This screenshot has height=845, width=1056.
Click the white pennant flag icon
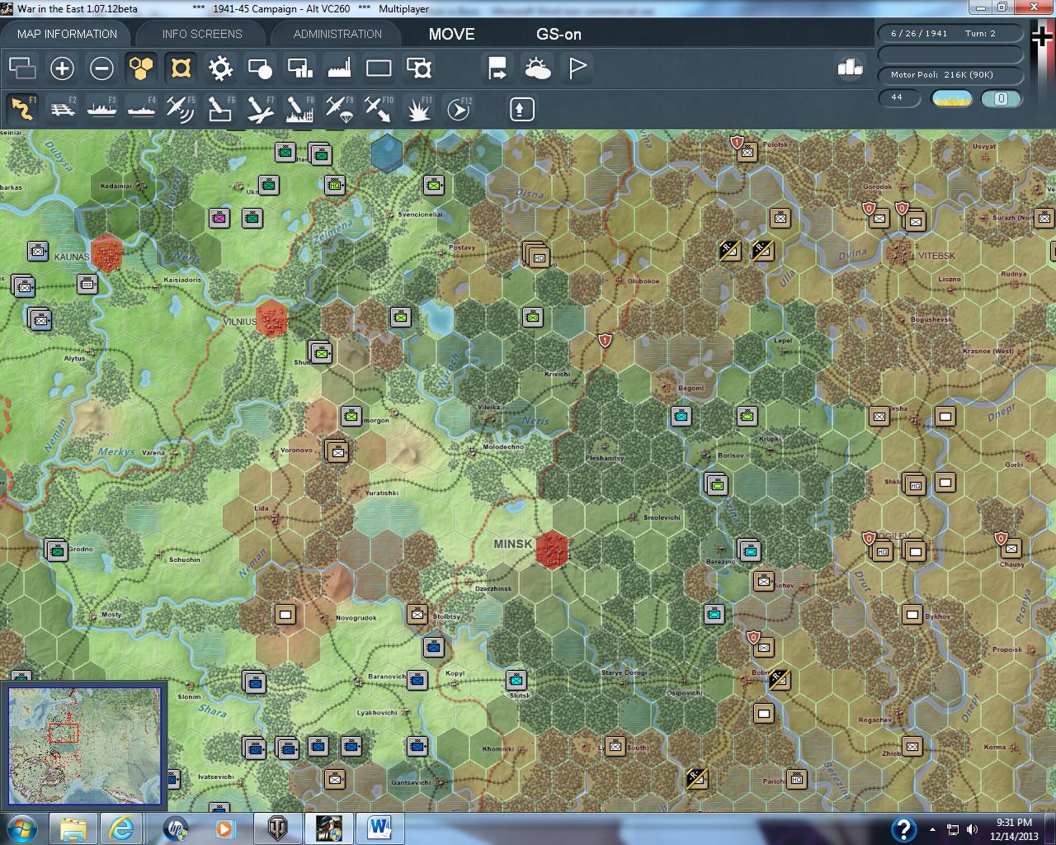(x=577, y=68)
